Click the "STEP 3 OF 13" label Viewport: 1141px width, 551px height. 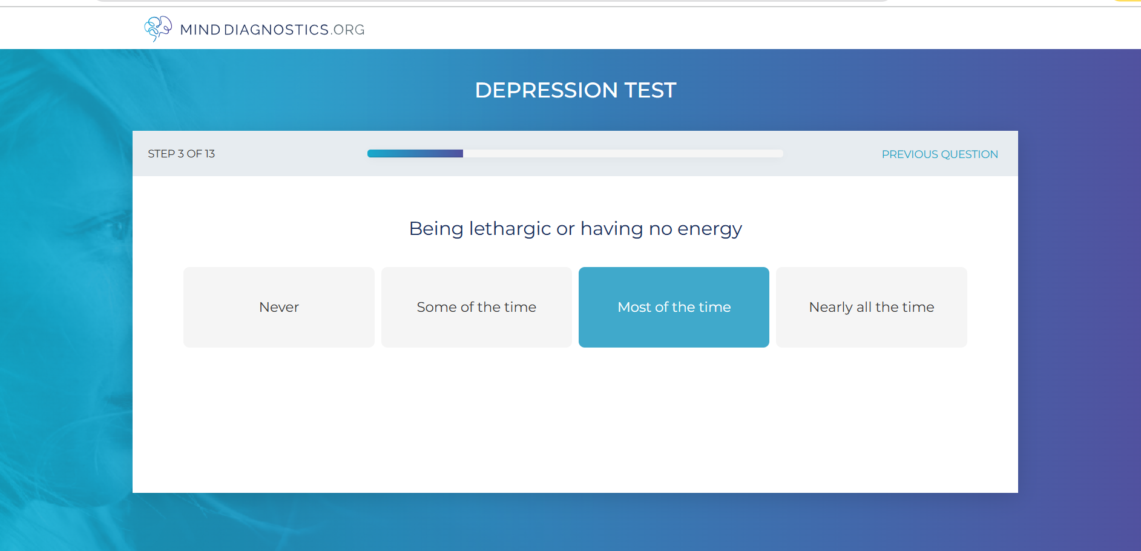coord(182,154)
